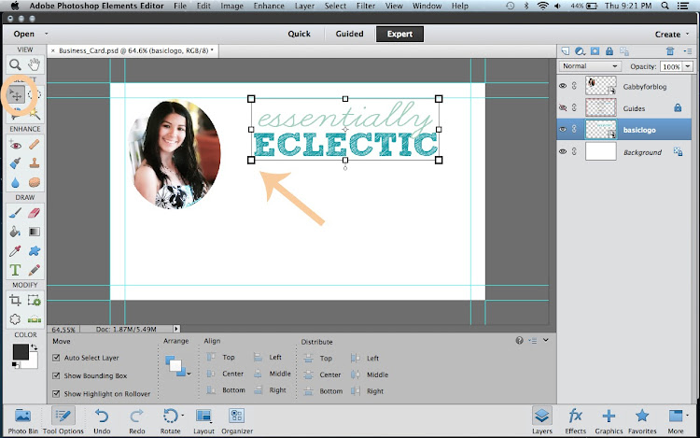Open the Normal blend mode dropdown
The image size is (700, 438).
(x=590, y=67)
